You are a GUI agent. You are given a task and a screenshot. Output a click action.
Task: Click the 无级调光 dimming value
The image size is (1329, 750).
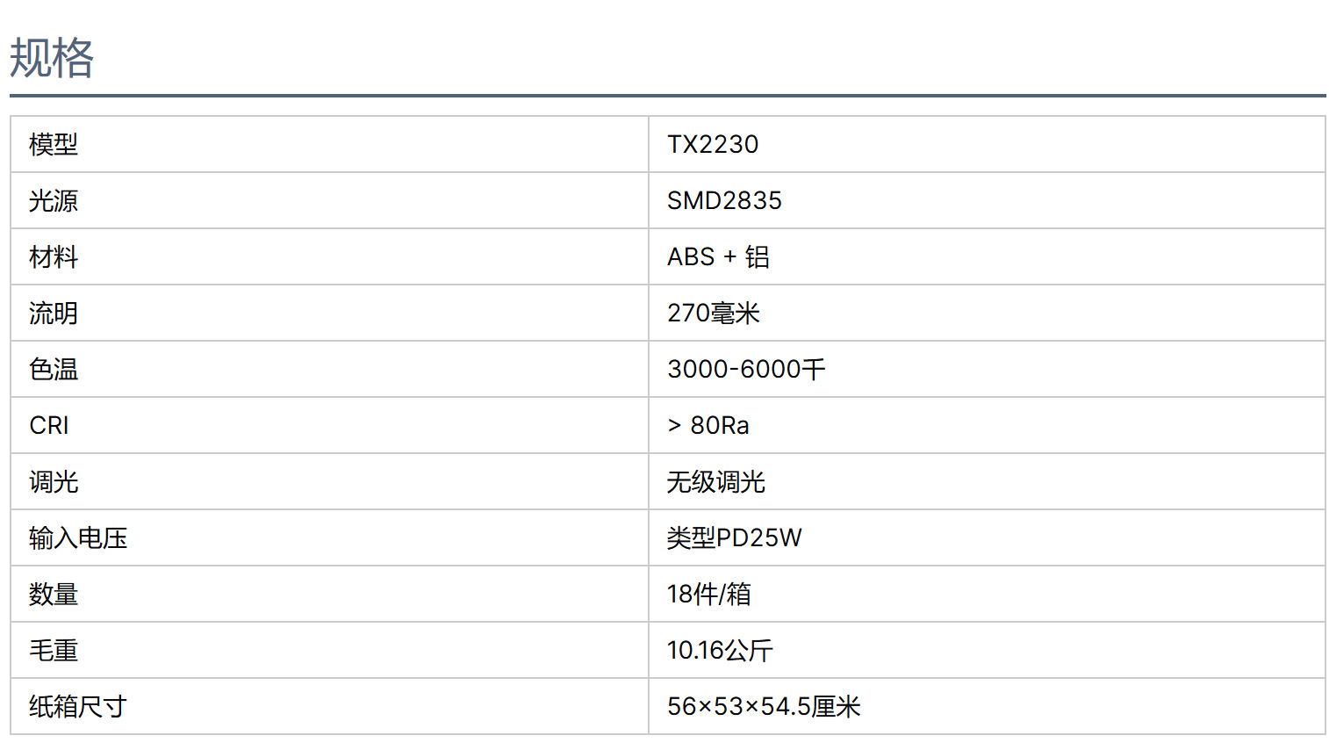[716, 482]
